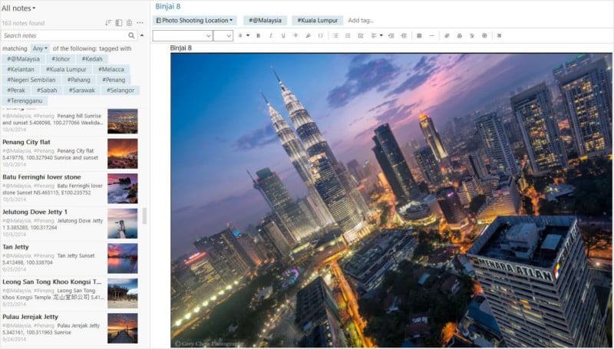Open the sort order options icon
The image size is (614, 349).
pos(108,23)
